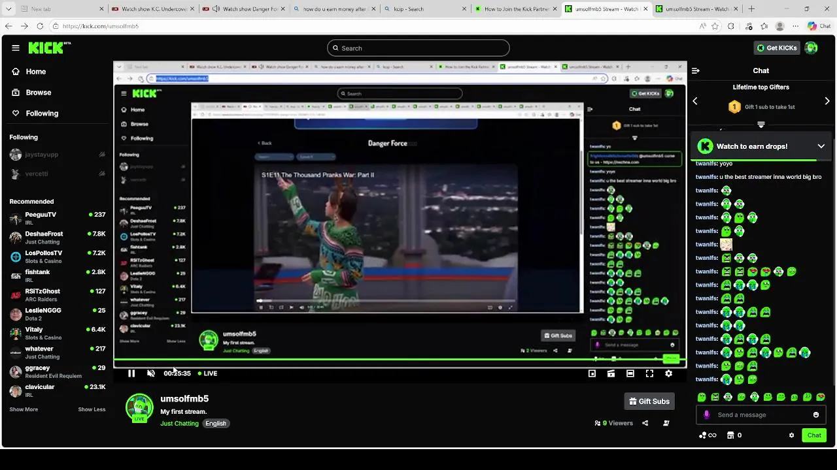837x470 pixels.
Task: Show previous top gifters panel
Action: tap(695, 101)
